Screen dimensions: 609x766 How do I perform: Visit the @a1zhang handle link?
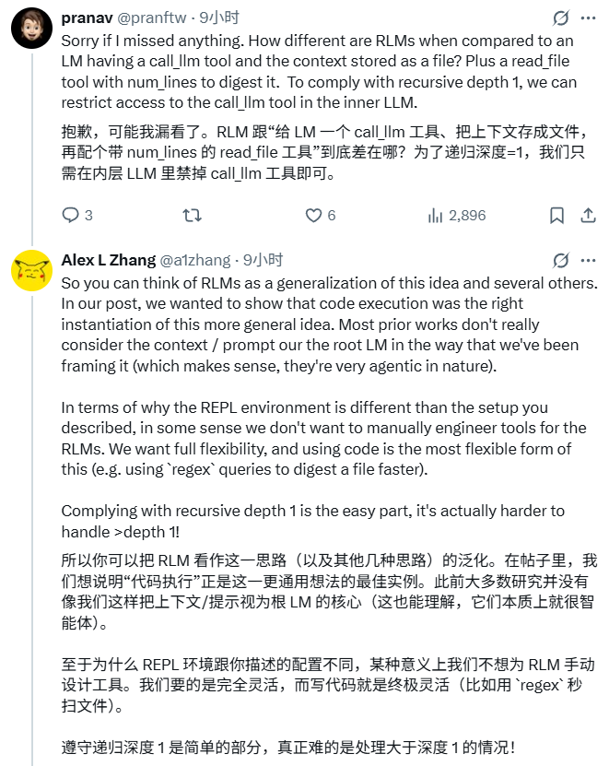pos(195,260)
